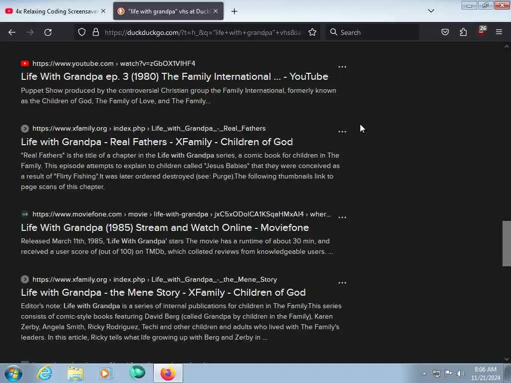This screenshot has height=383, width=511.
Task: Open Life with Grandpa - Real Fathers link
Action: tap(157, 142)
